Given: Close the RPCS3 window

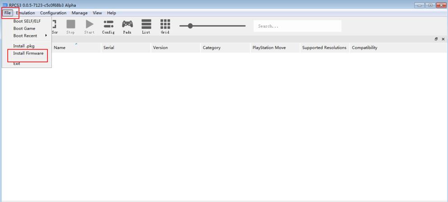Looking at the screenshot, I should (440, 5).
